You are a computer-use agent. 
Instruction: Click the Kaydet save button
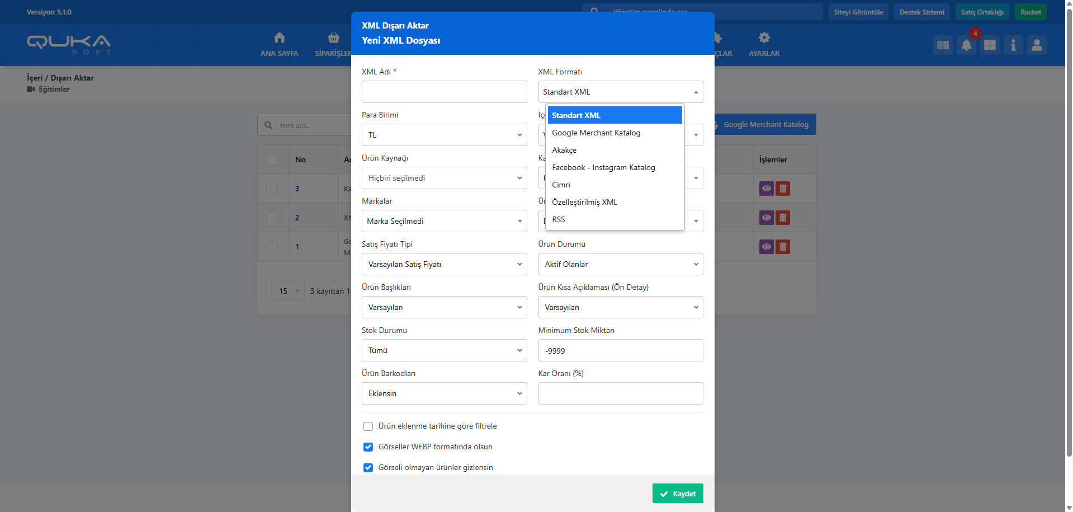pos(677,494)
